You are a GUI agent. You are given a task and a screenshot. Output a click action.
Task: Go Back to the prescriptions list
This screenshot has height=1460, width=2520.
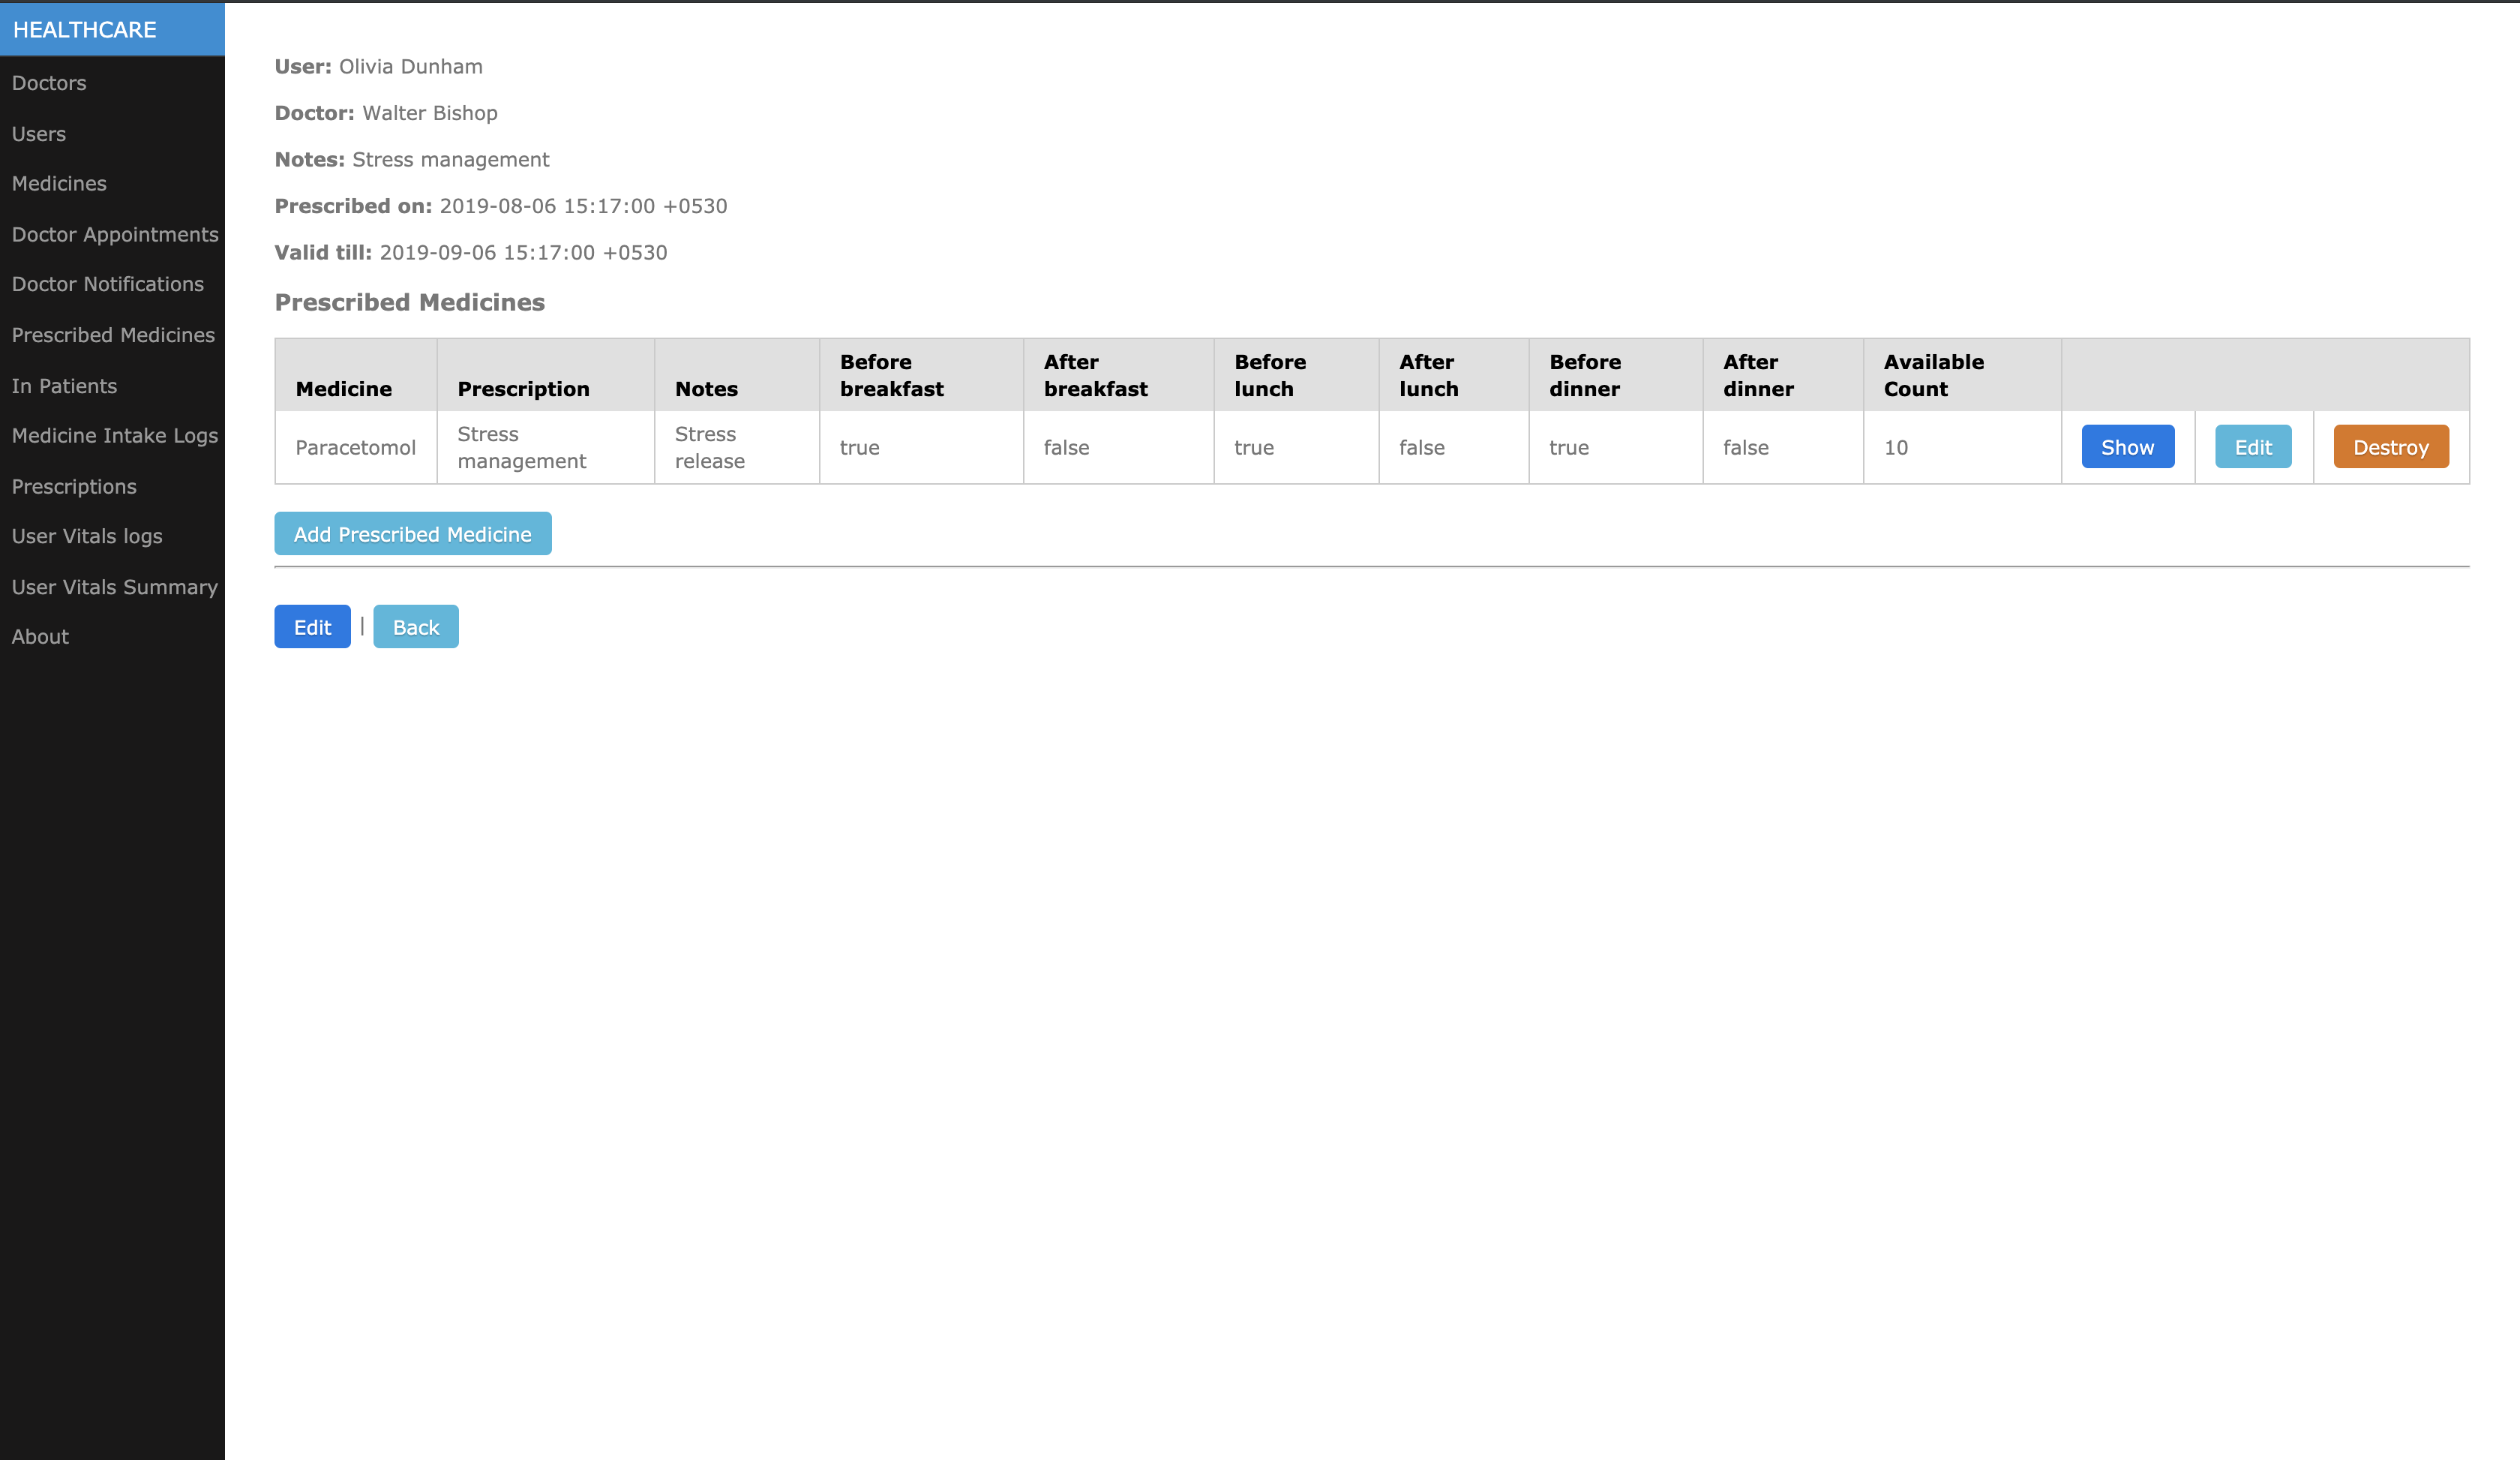point(415,627)
